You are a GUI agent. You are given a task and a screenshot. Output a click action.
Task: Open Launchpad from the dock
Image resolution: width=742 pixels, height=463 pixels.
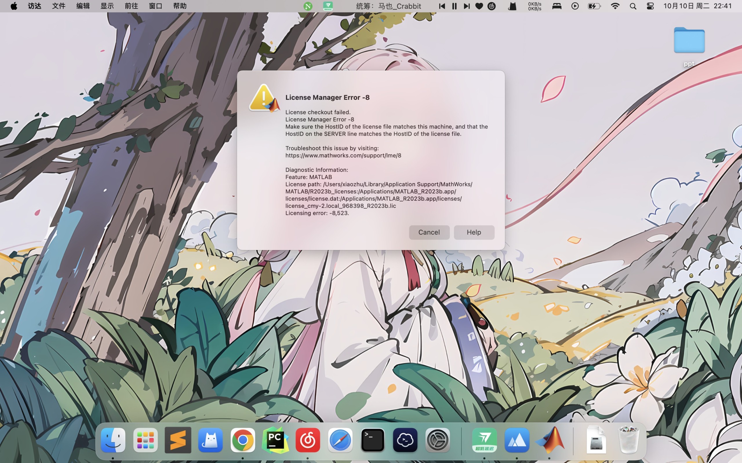tap(145, 440)
